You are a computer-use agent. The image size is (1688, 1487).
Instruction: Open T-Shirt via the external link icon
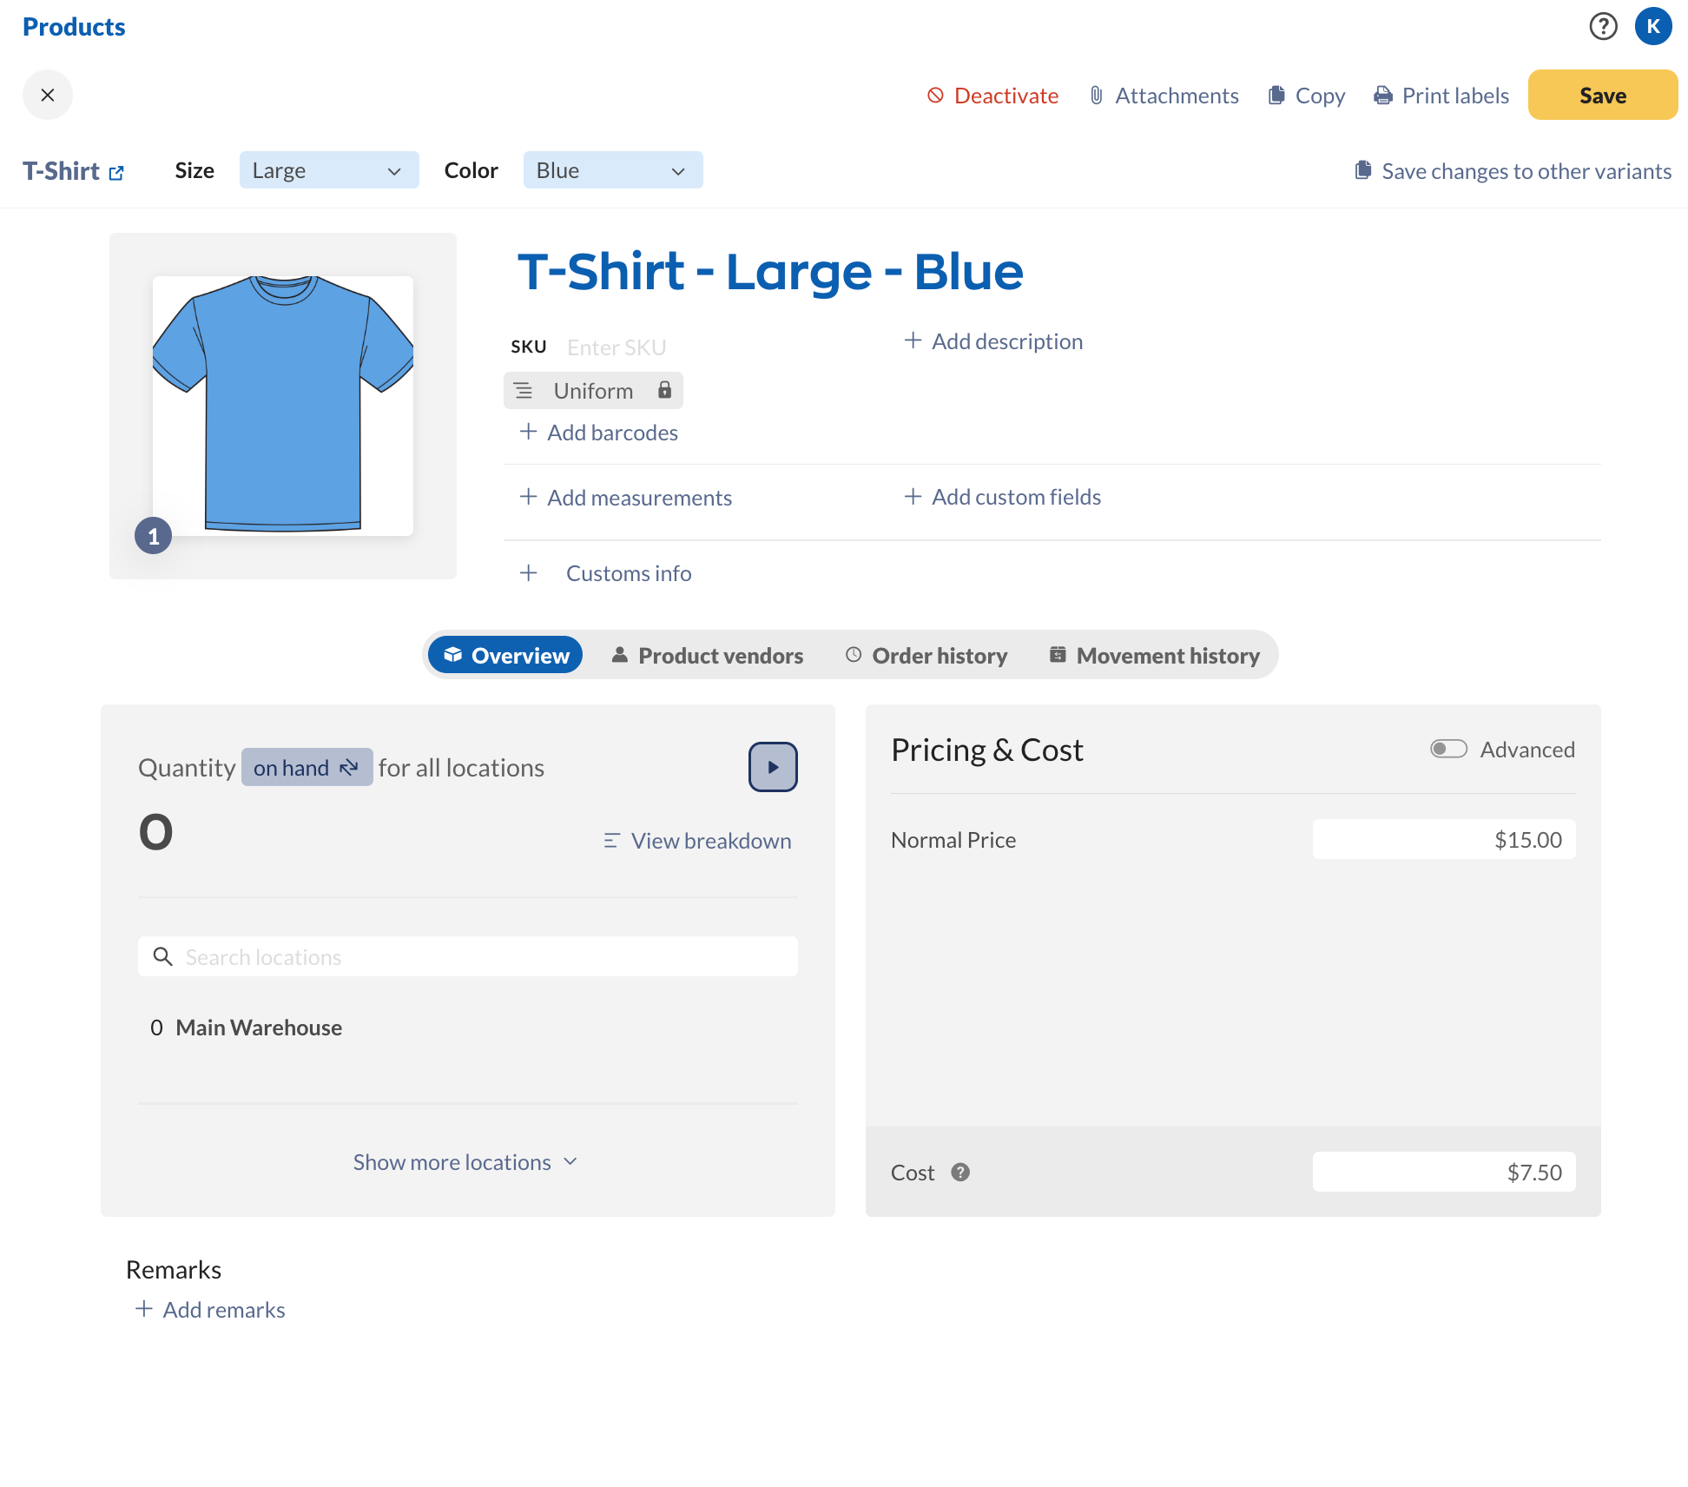pos(118,172)
